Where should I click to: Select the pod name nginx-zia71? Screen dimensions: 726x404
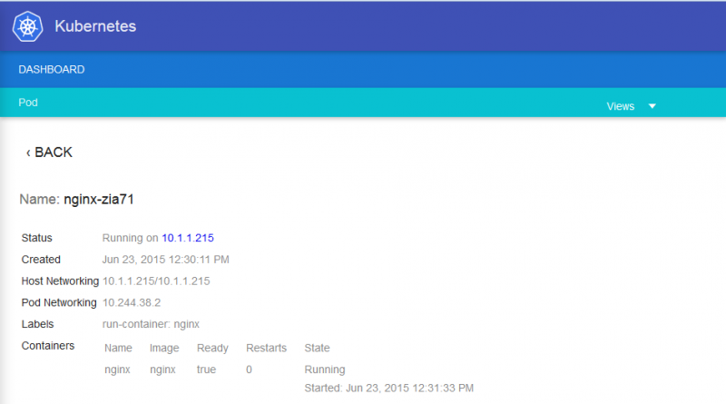point(99,199)
